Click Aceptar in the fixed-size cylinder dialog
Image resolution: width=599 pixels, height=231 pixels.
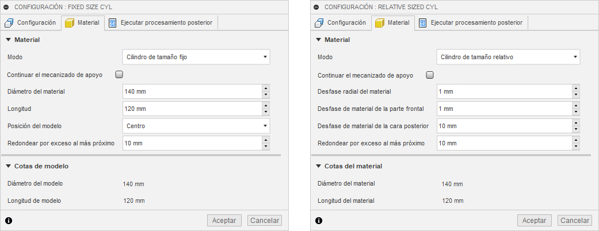(224, 221)
